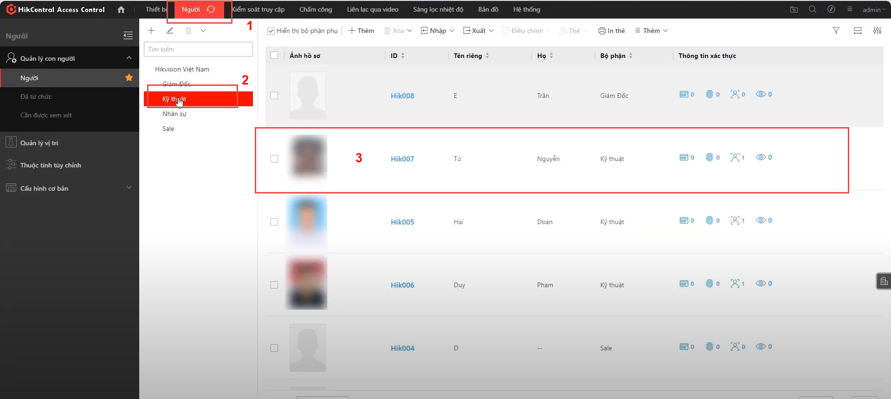Image resolution: width=891 pixels, height=399 pixels.
Task: Tick the checkbox for Hik005 row
Action: 274,222
